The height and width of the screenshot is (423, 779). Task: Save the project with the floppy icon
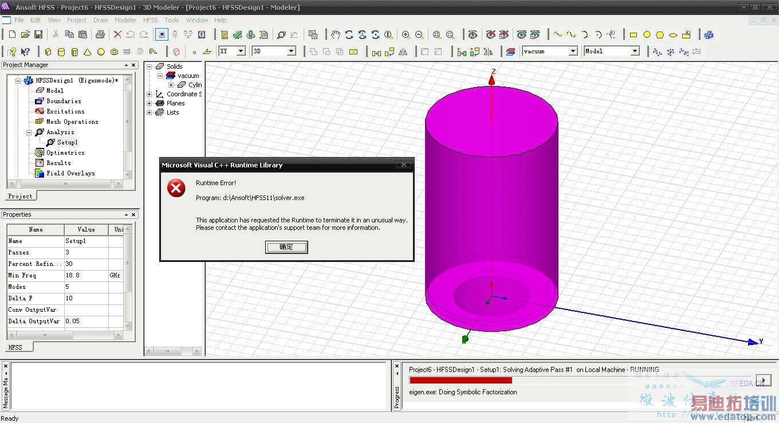pyautogui.click(x=38, y=35)
